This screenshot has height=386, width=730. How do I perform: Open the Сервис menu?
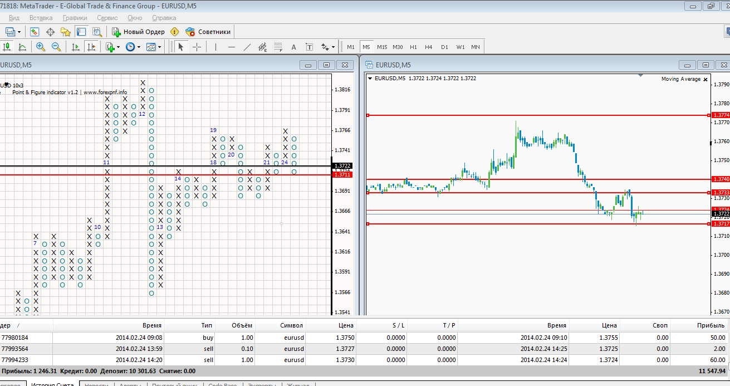tap(107, 18)
